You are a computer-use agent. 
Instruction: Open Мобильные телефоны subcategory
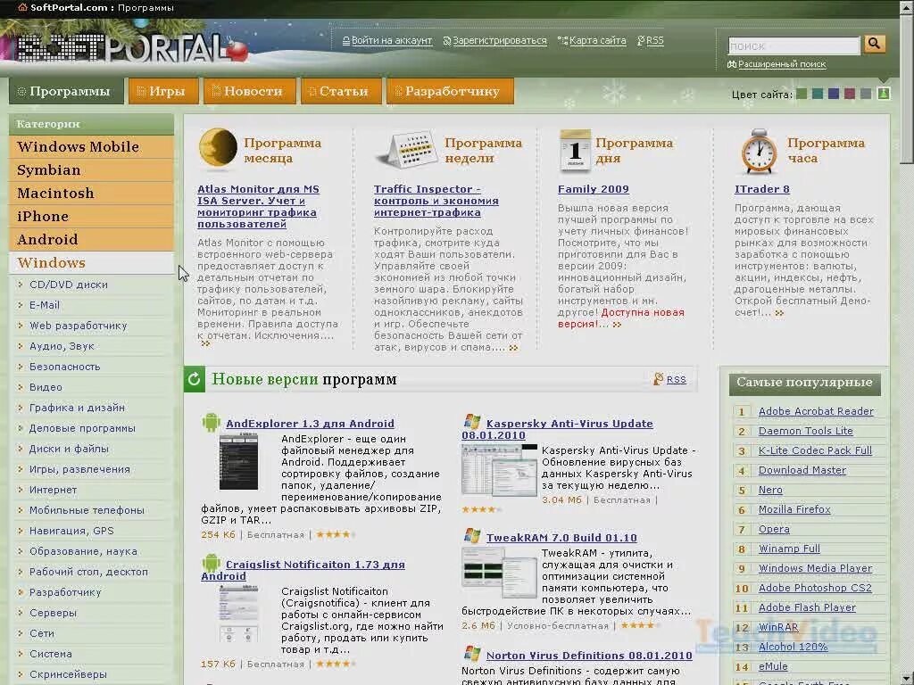pos(87,510)
